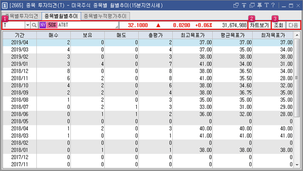Select the 2018/11 period cell
Screen dimensions: 303x171
20,78
